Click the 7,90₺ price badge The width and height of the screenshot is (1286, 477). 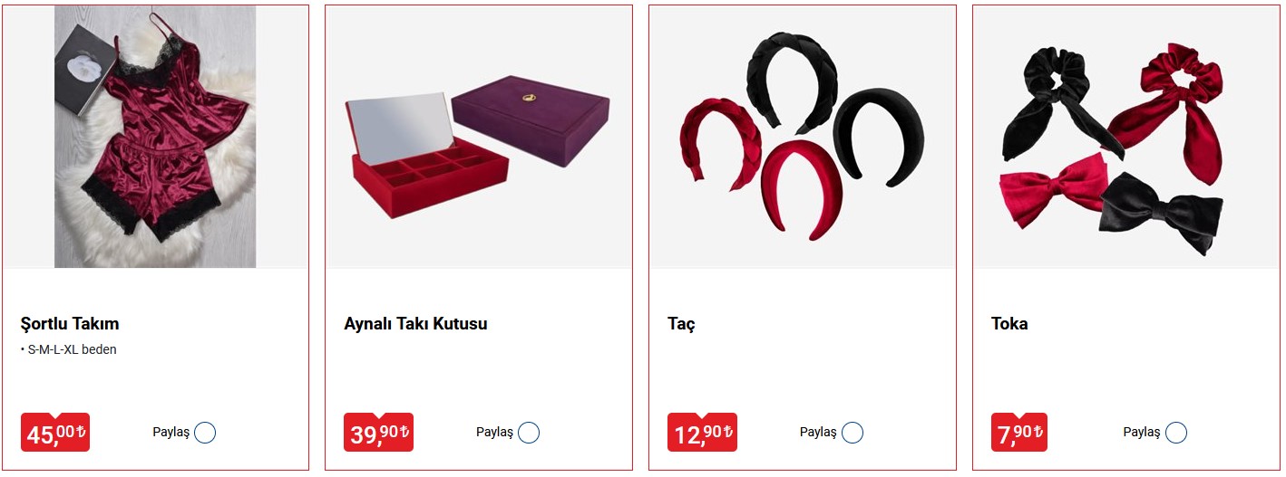1019,433
